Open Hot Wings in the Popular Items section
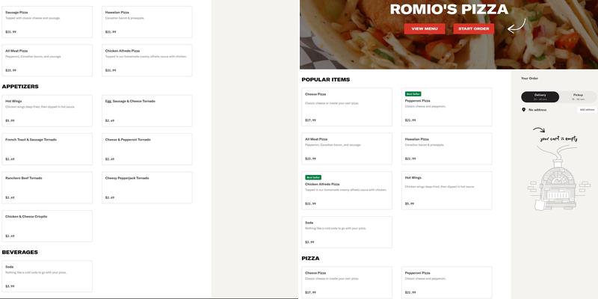The image size is (598, 299). coord(446,190)
